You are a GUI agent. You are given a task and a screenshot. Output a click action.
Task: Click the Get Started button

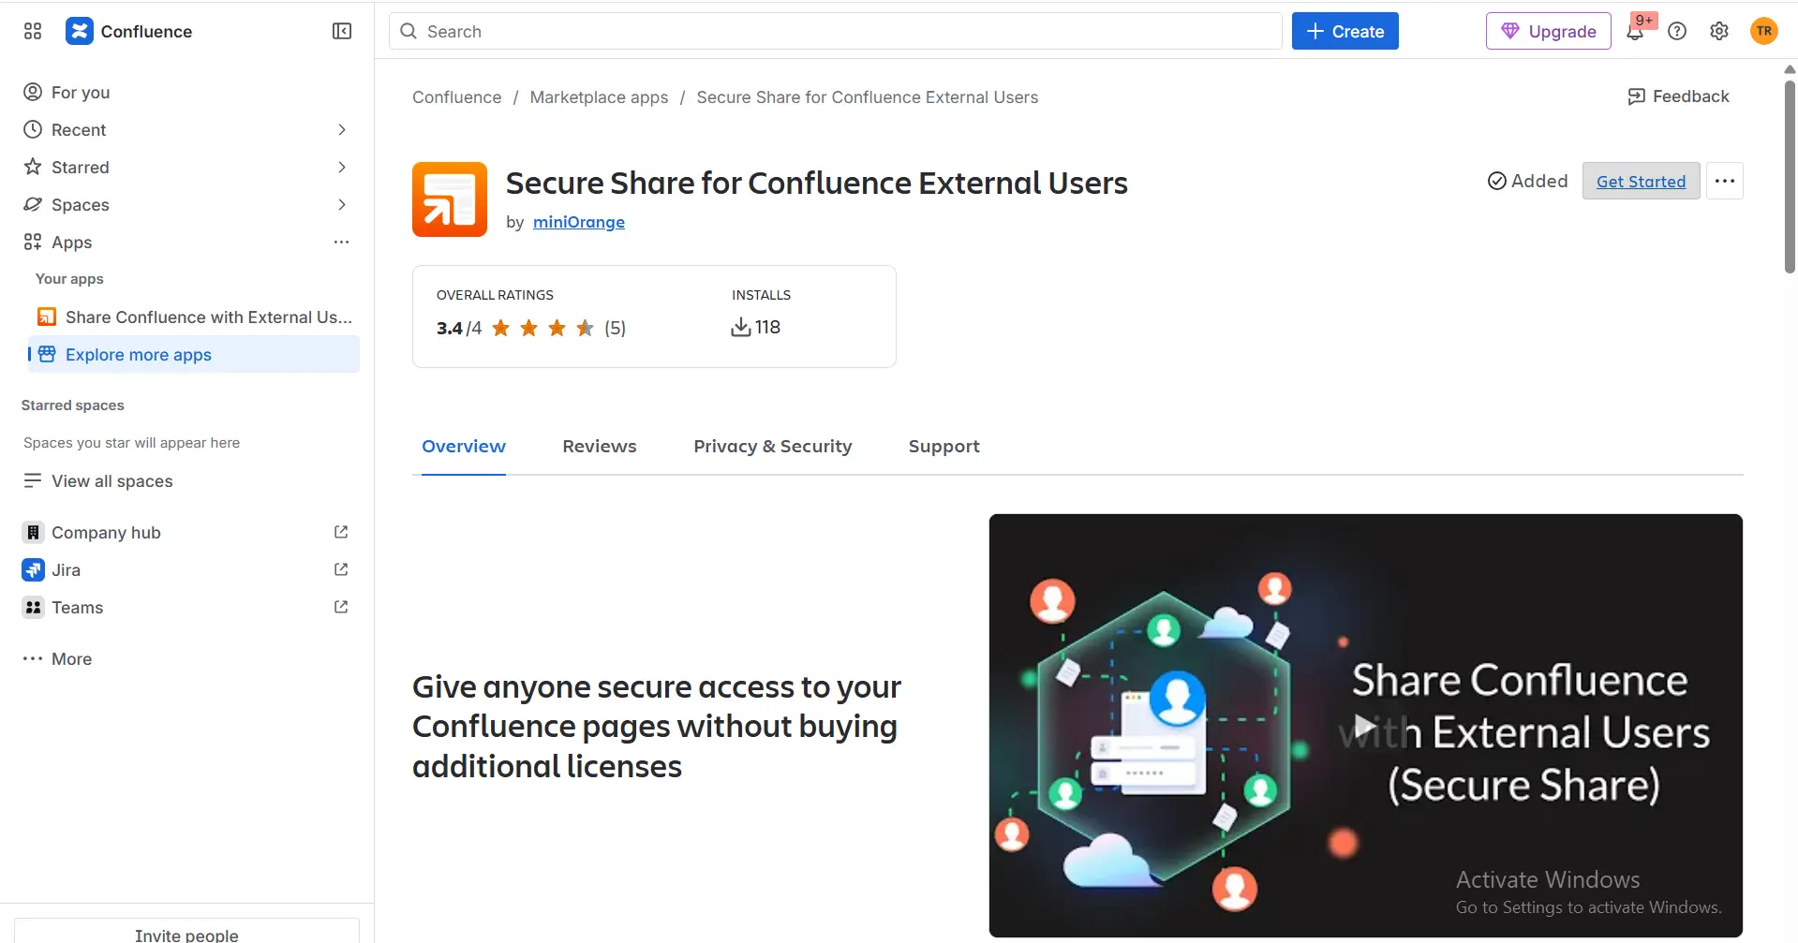pyautogui.click(x=1640, y=181)
